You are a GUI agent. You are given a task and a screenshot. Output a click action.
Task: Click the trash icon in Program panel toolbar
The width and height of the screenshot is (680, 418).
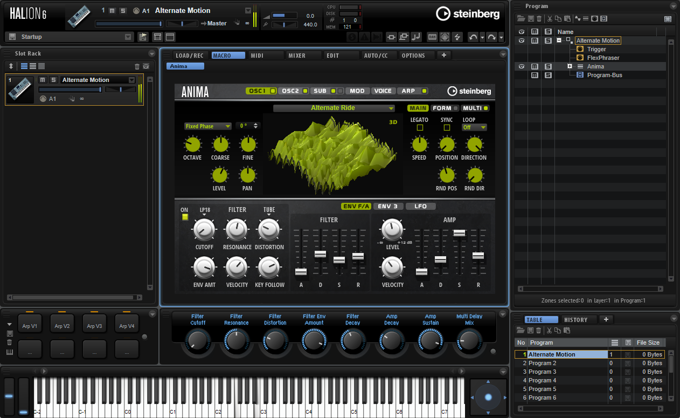tap(538, 18)
